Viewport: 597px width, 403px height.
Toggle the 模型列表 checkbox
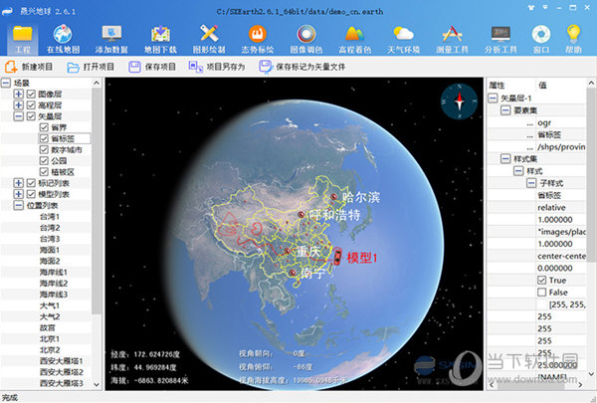31,194
